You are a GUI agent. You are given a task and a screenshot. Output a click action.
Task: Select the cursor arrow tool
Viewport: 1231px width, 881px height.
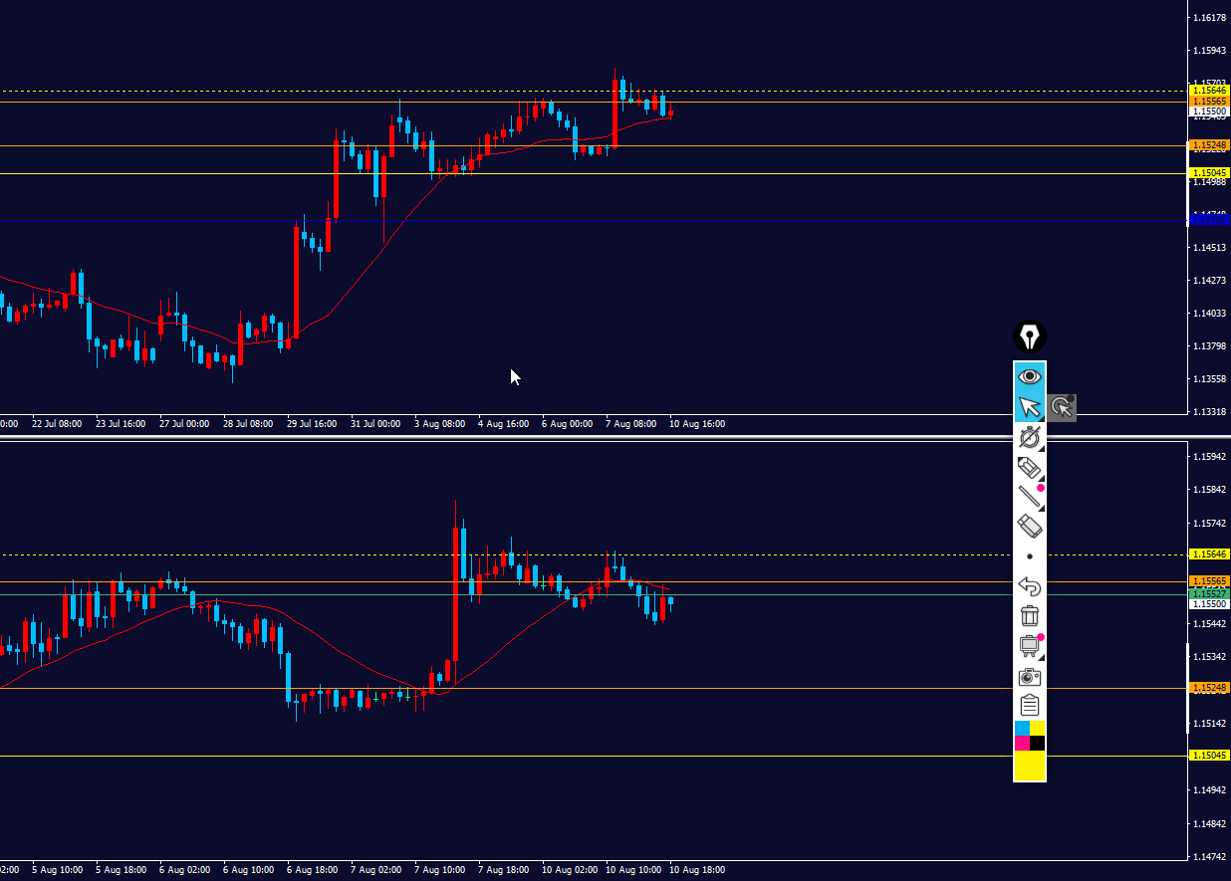pyautogui.click(x=1030, y=407)
